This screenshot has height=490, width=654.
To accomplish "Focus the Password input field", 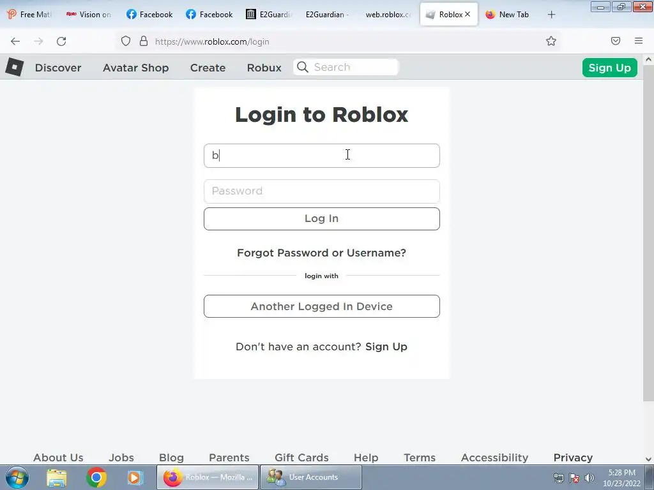I will coord(322,191).
